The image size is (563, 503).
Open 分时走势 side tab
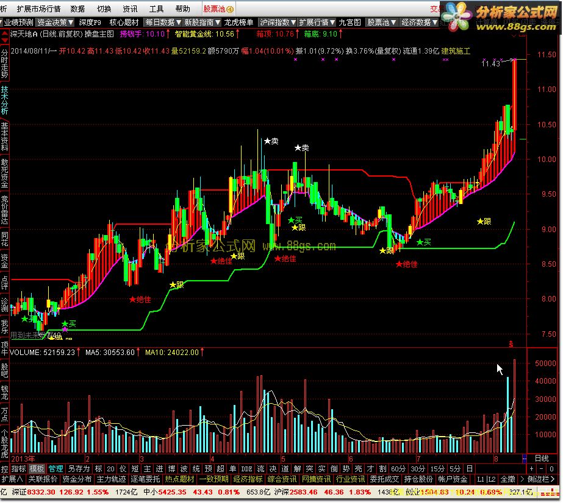tap(4, 64)
